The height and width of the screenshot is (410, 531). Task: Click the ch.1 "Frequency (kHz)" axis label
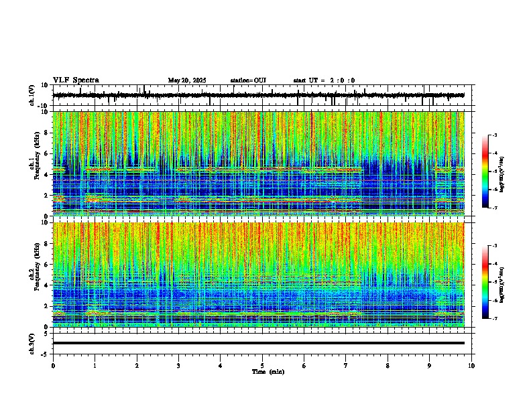[x=37, y=155]
